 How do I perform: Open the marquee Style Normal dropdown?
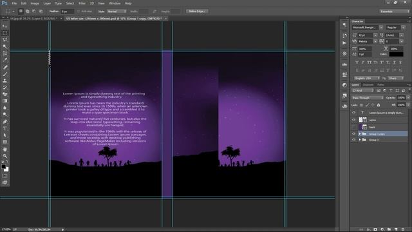point(117,12)
